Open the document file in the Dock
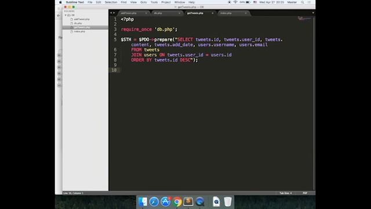The width and height of the screenshot is (371, 209). 216,201
